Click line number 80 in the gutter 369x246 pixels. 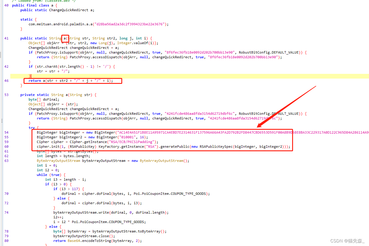click(6, 240)
